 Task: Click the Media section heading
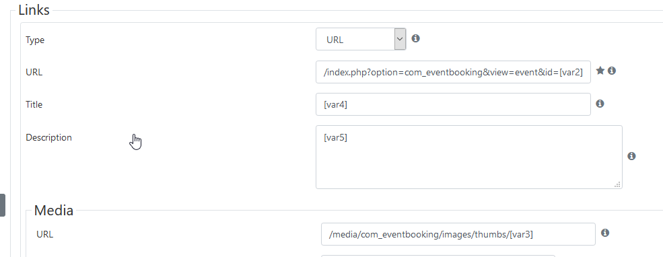pos(54,210)
